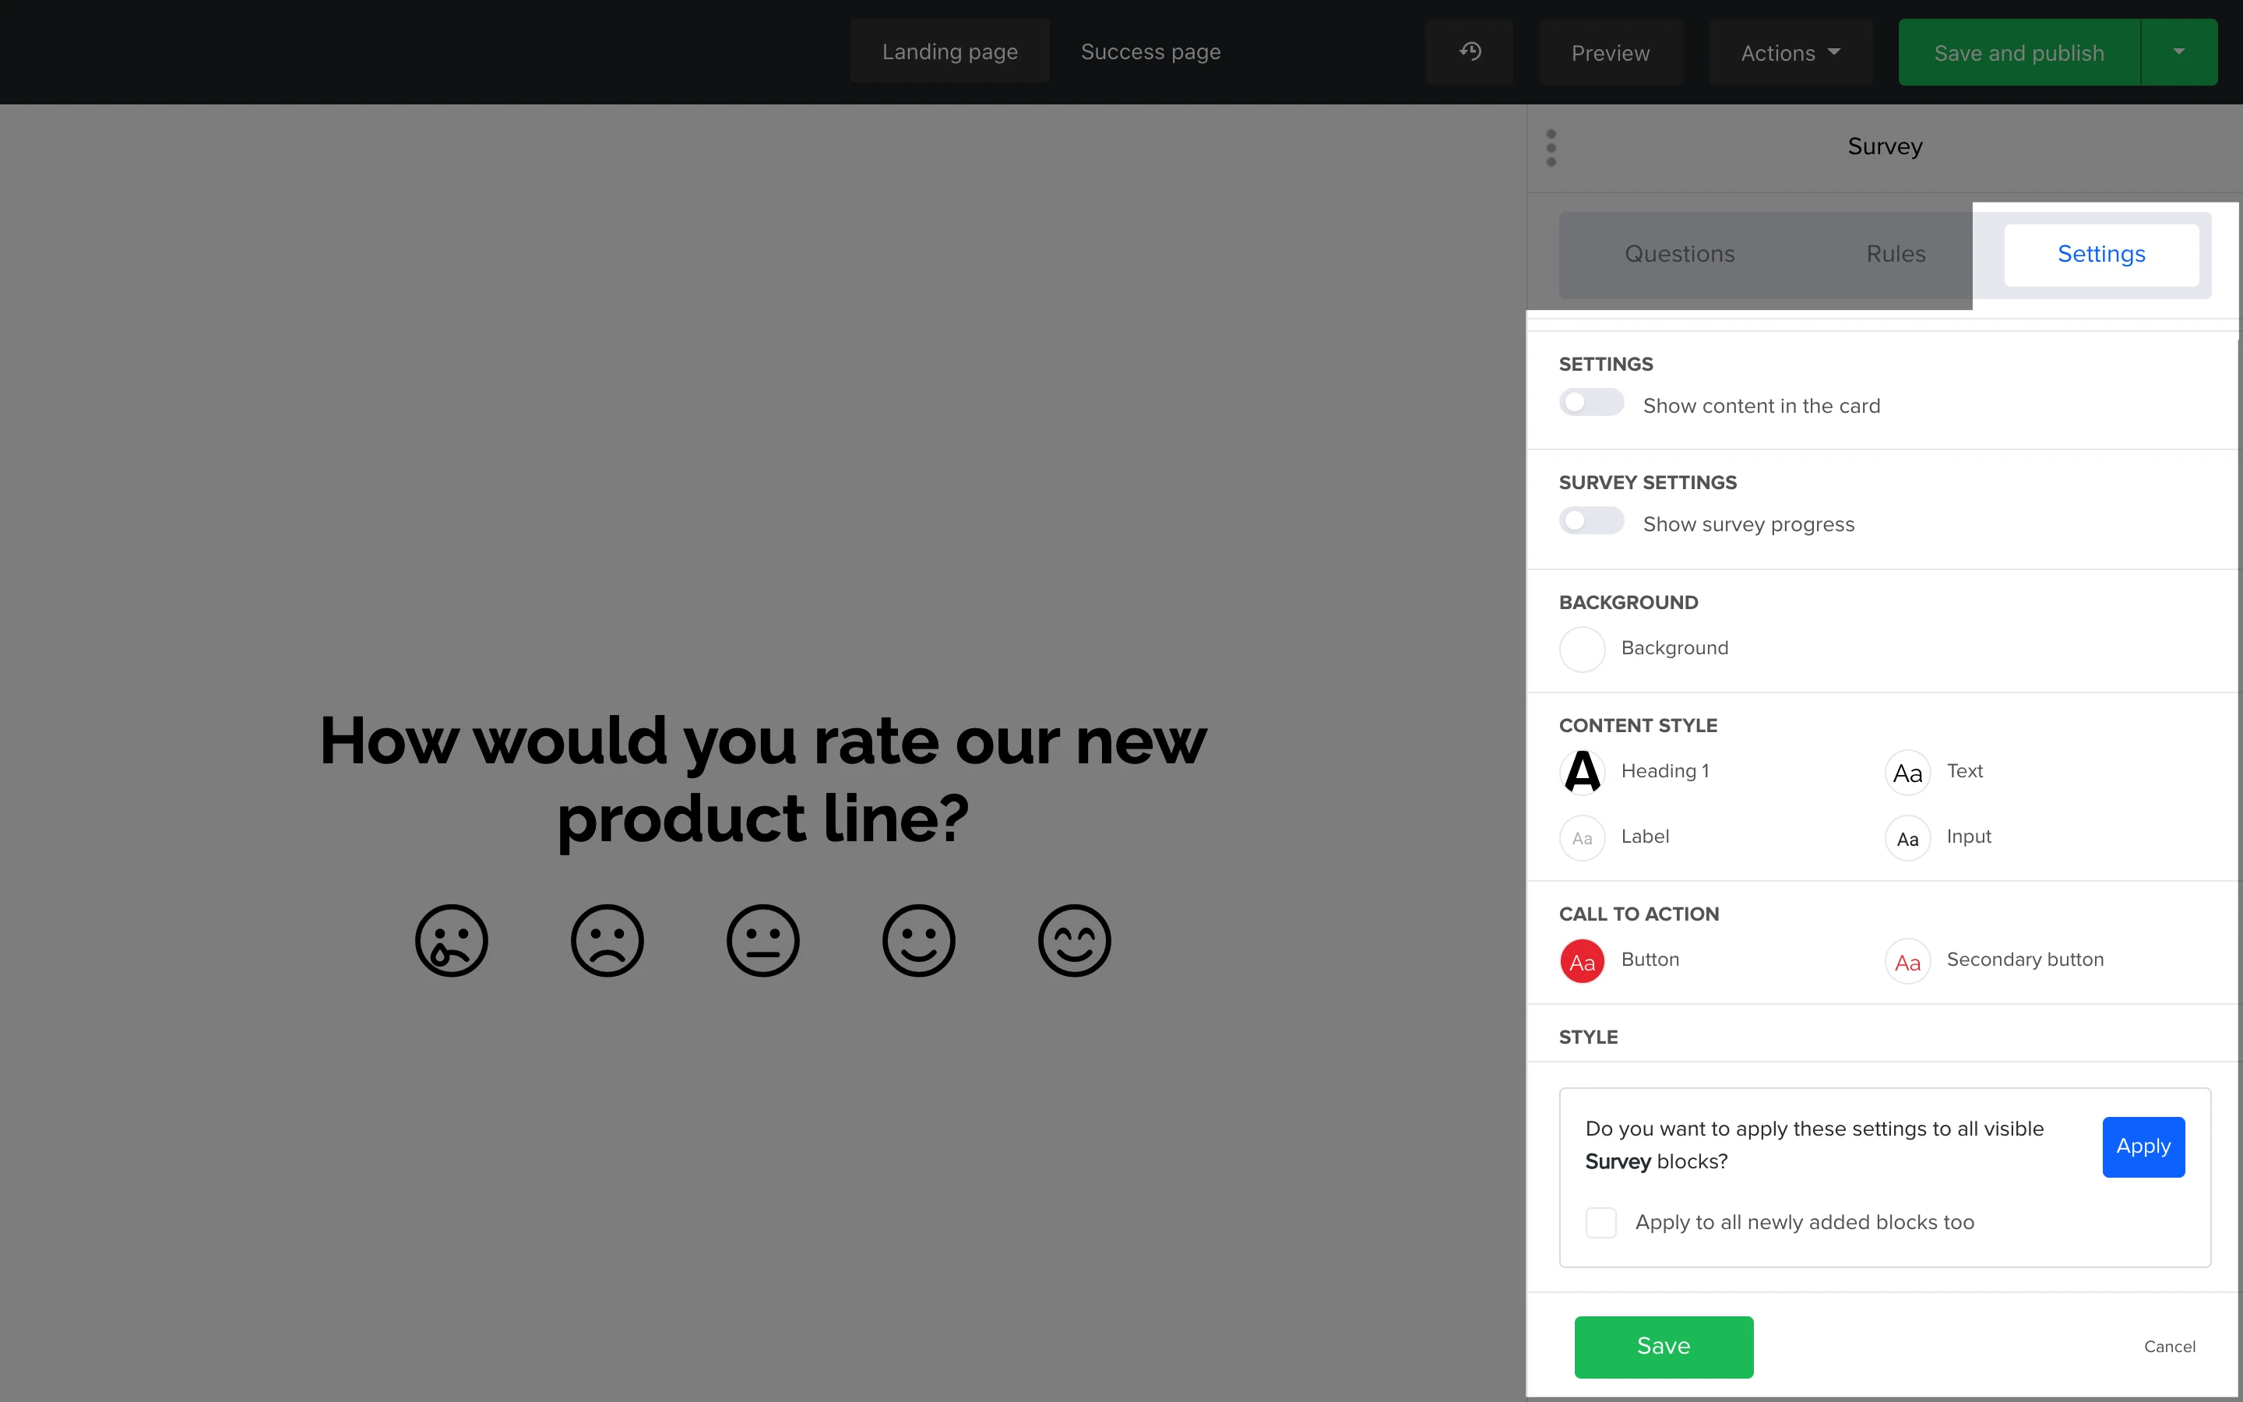The image size is (2243, 1402).
Task: Turn on Show survey progress toggle
Action: pyautogui.click(x=1591, y=521)
